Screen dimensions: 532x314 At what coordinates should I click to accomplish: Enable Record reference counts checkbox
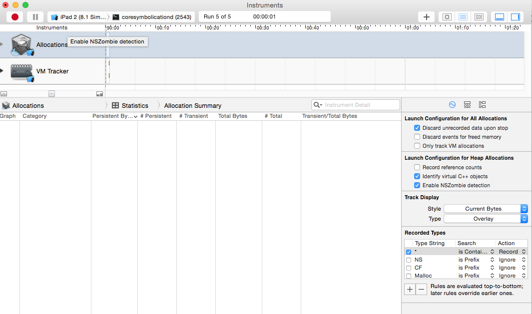tap(417, 167)
